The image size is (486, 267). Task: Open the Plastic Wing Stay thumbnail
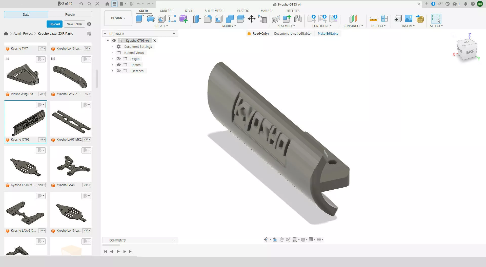(x=26, y=73)
